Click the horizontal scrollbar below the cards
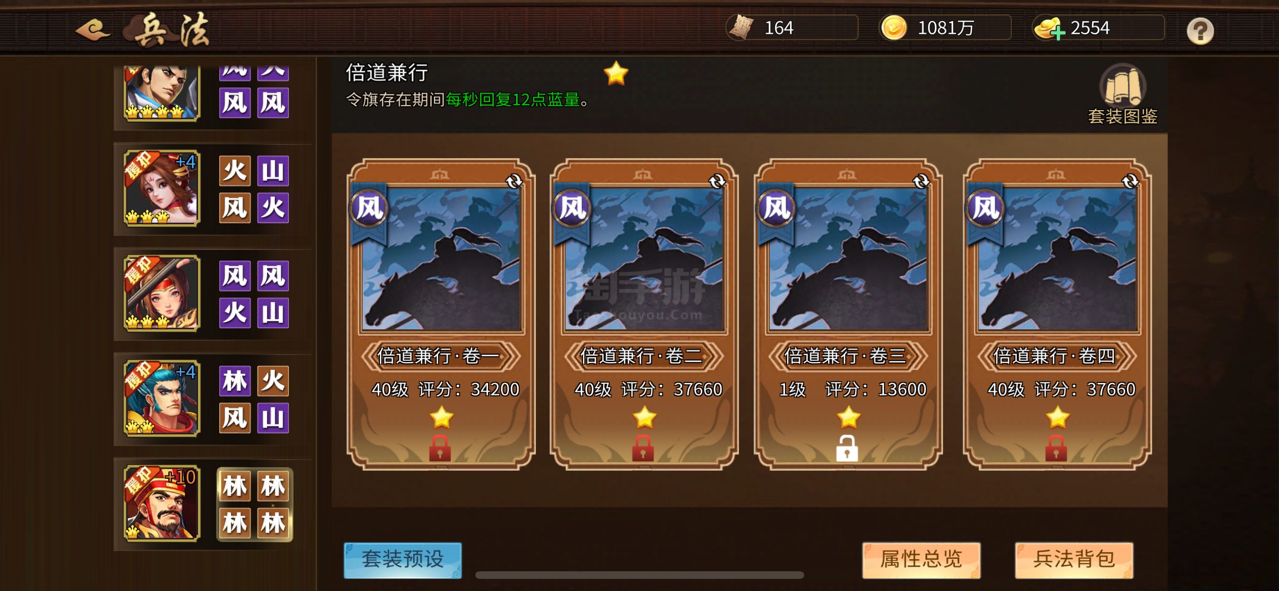Screen dimensions: 1279x591 (x=639, y=575)
